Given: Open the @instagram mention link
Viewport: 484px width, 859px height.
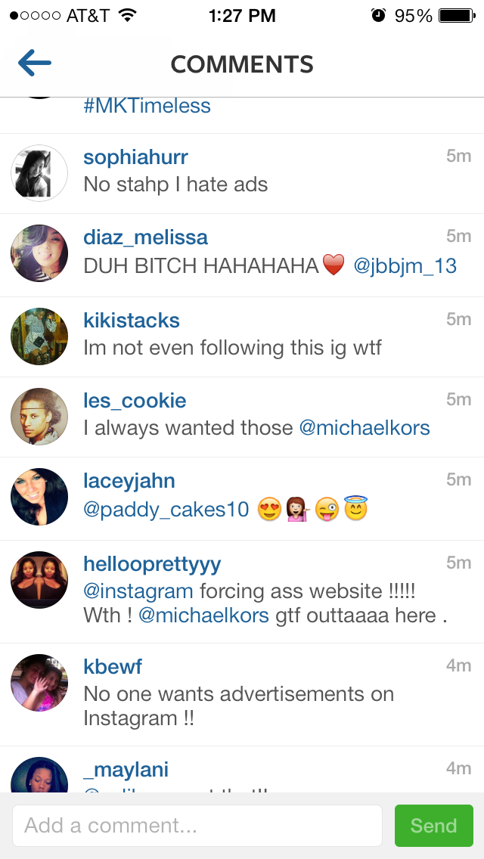Looking at the screenshot, I should (x=138, y=591).
